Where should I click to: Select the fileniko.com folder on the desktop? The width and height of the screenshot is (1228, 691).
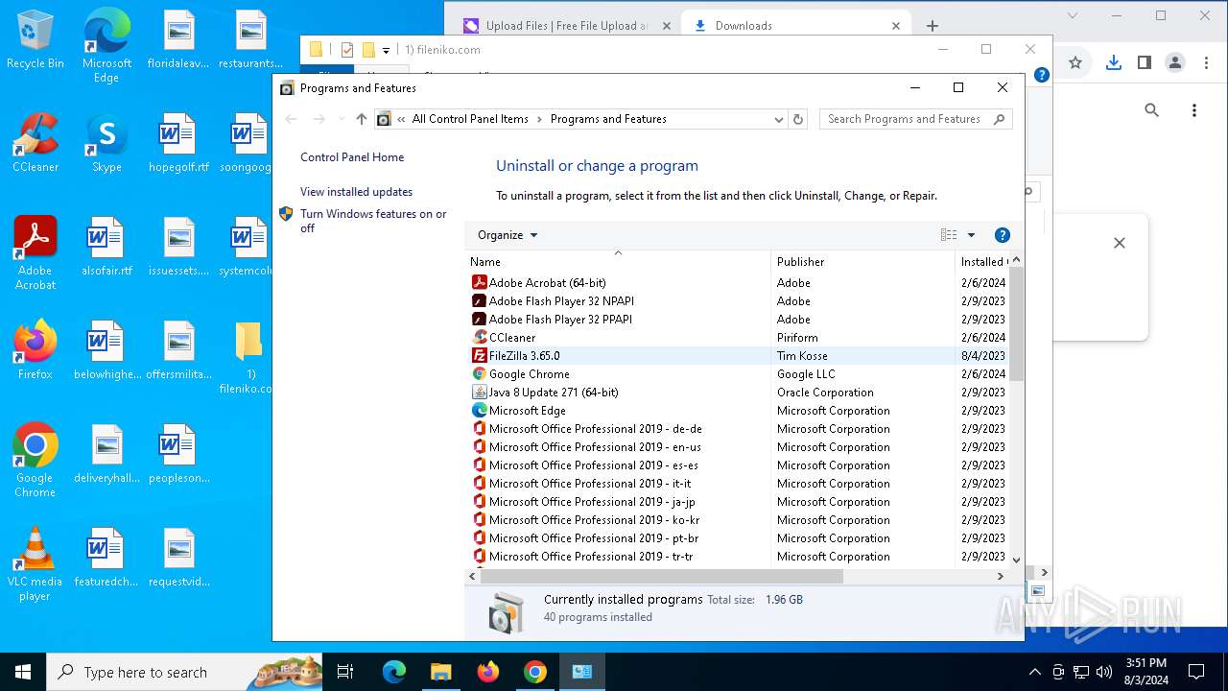[248, 357]
